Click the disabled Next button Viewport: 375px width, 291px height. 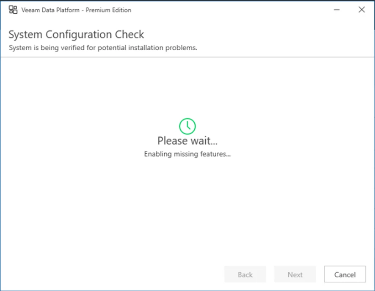295,275
